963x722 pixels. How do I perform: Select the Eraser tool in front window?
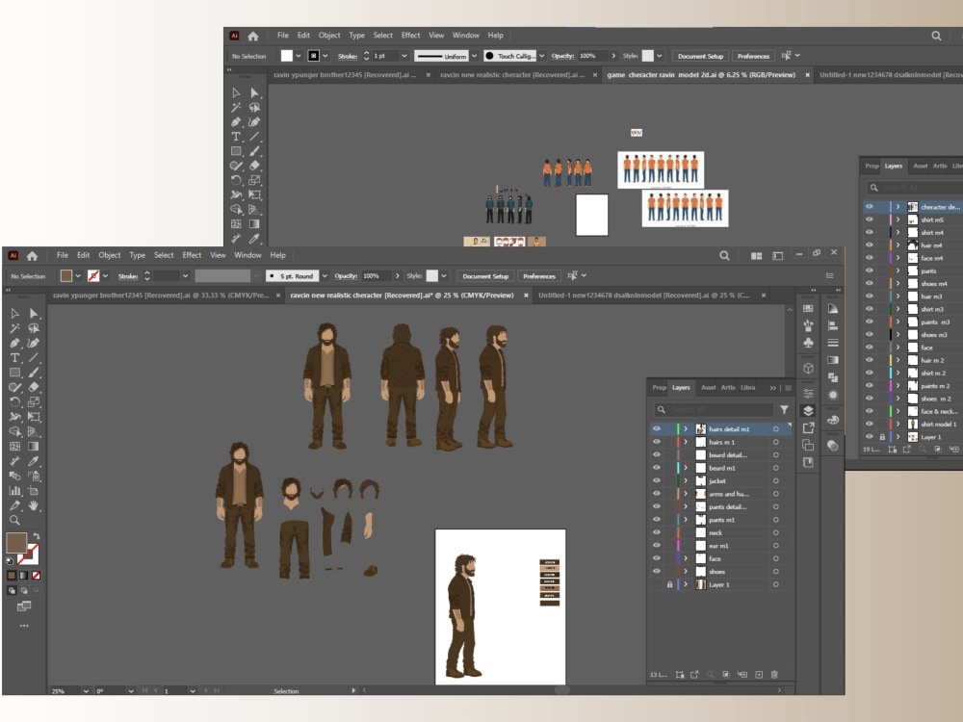[x=34, y=387]
